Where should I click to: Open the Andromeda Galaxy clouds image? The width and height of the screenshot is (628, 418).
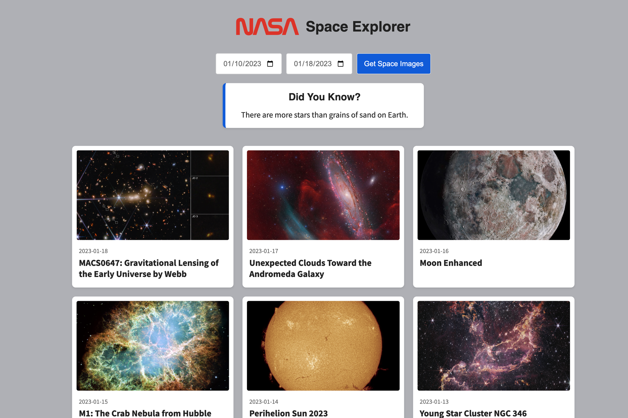pos(323,195)
